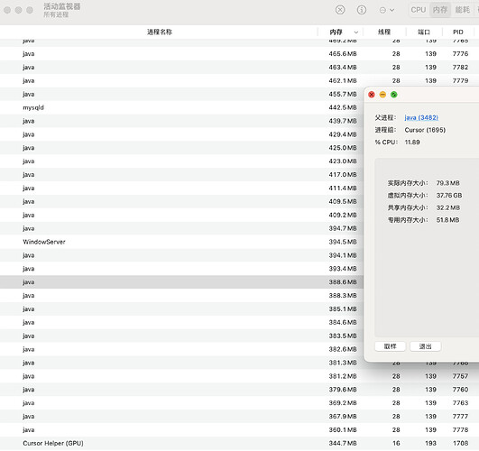Screen dimensions: 479x451
Task: Click the stop process X icon
Action: 340,10
